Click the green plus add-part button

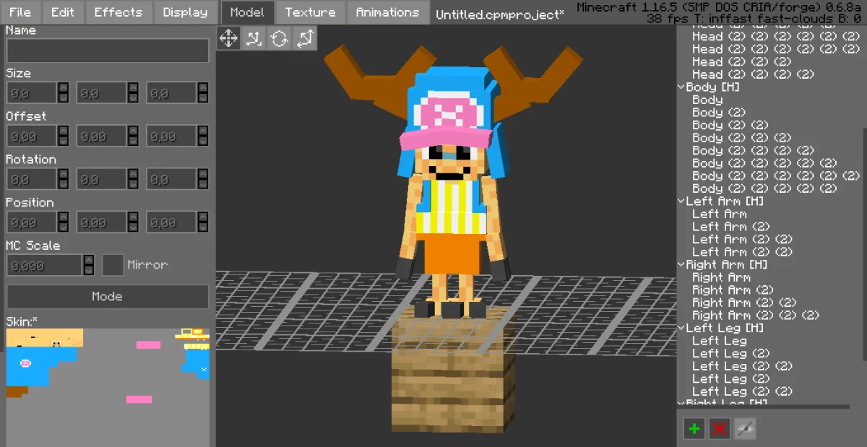click(694, 428)
